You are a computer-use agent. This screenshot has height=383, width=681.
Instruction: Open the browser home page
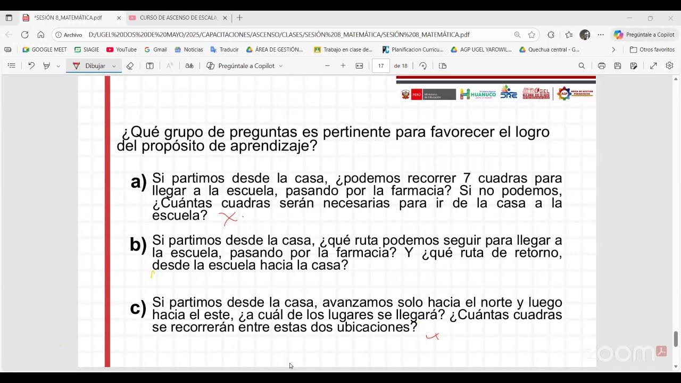point(40,35)
